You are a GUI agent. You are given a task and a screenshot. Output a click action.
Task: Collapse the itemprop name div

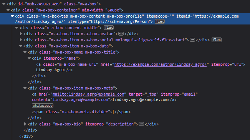pos(29,59)
